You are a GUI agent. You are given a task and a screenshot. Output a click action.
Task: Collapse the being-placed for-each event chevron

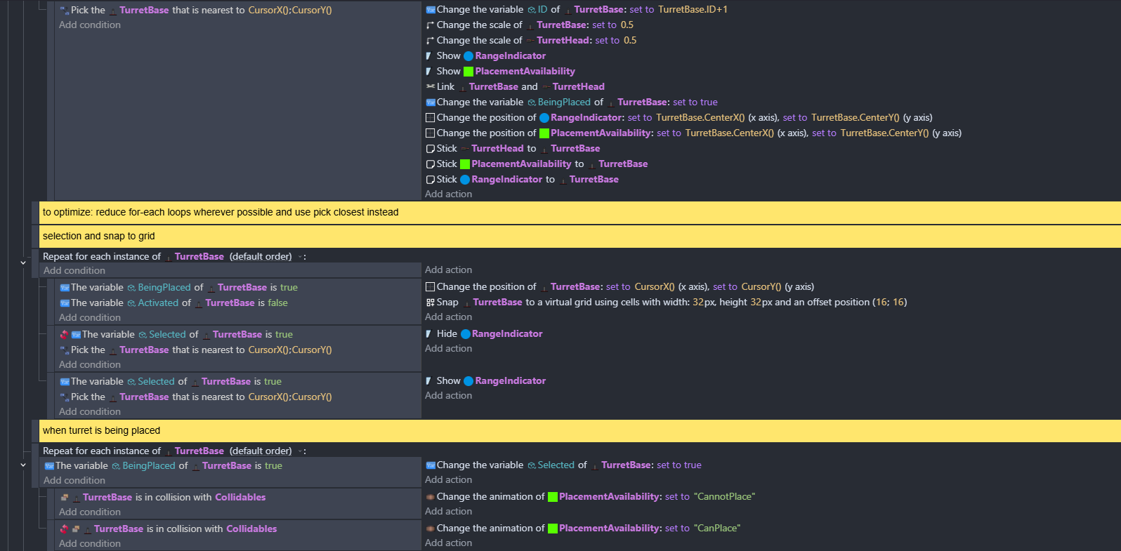(x=23, y=465)
